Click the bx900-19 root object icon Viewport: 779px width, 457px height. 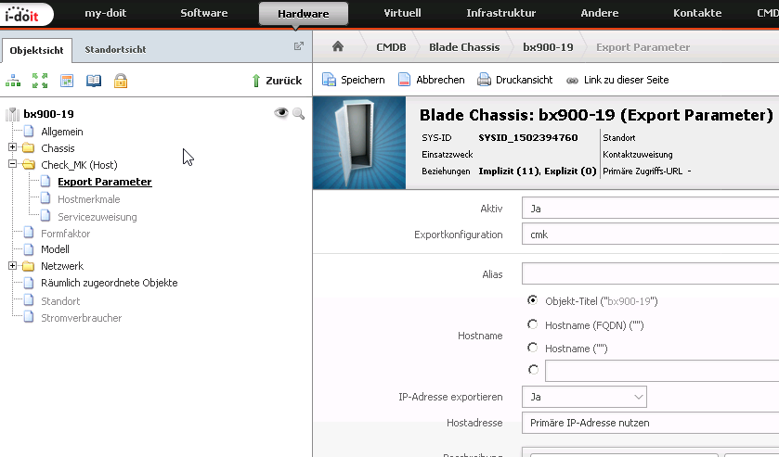coord(12,114)
